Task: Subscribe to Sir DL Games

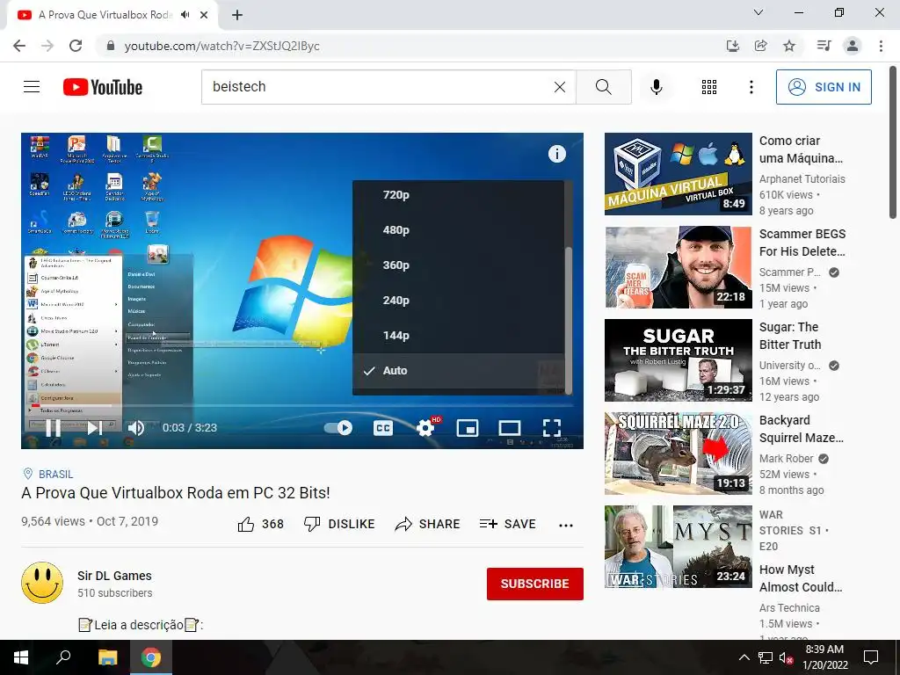Action: 535,584
